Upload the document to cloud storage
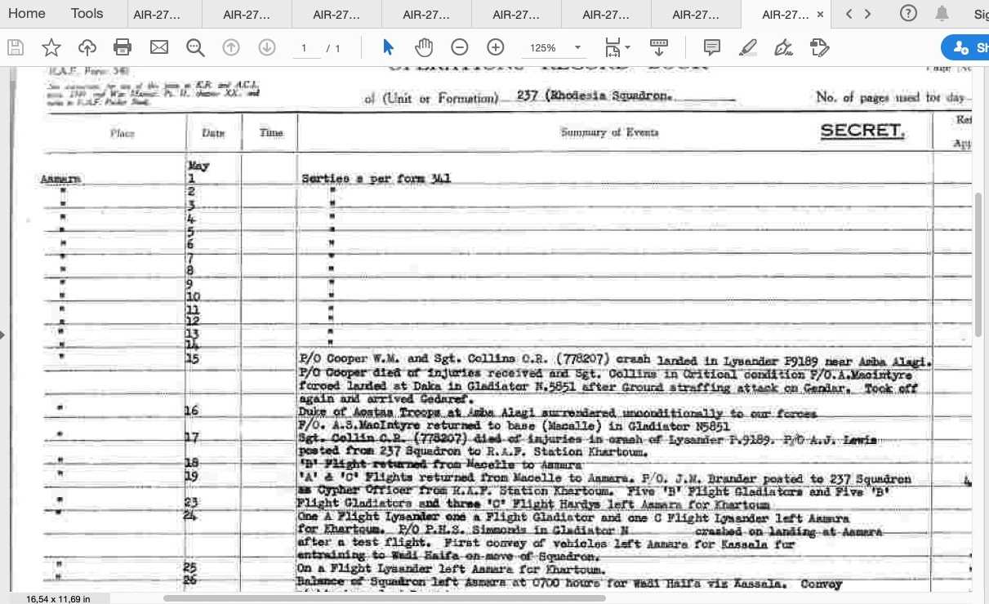989x604 pixels. click(87, 47)
